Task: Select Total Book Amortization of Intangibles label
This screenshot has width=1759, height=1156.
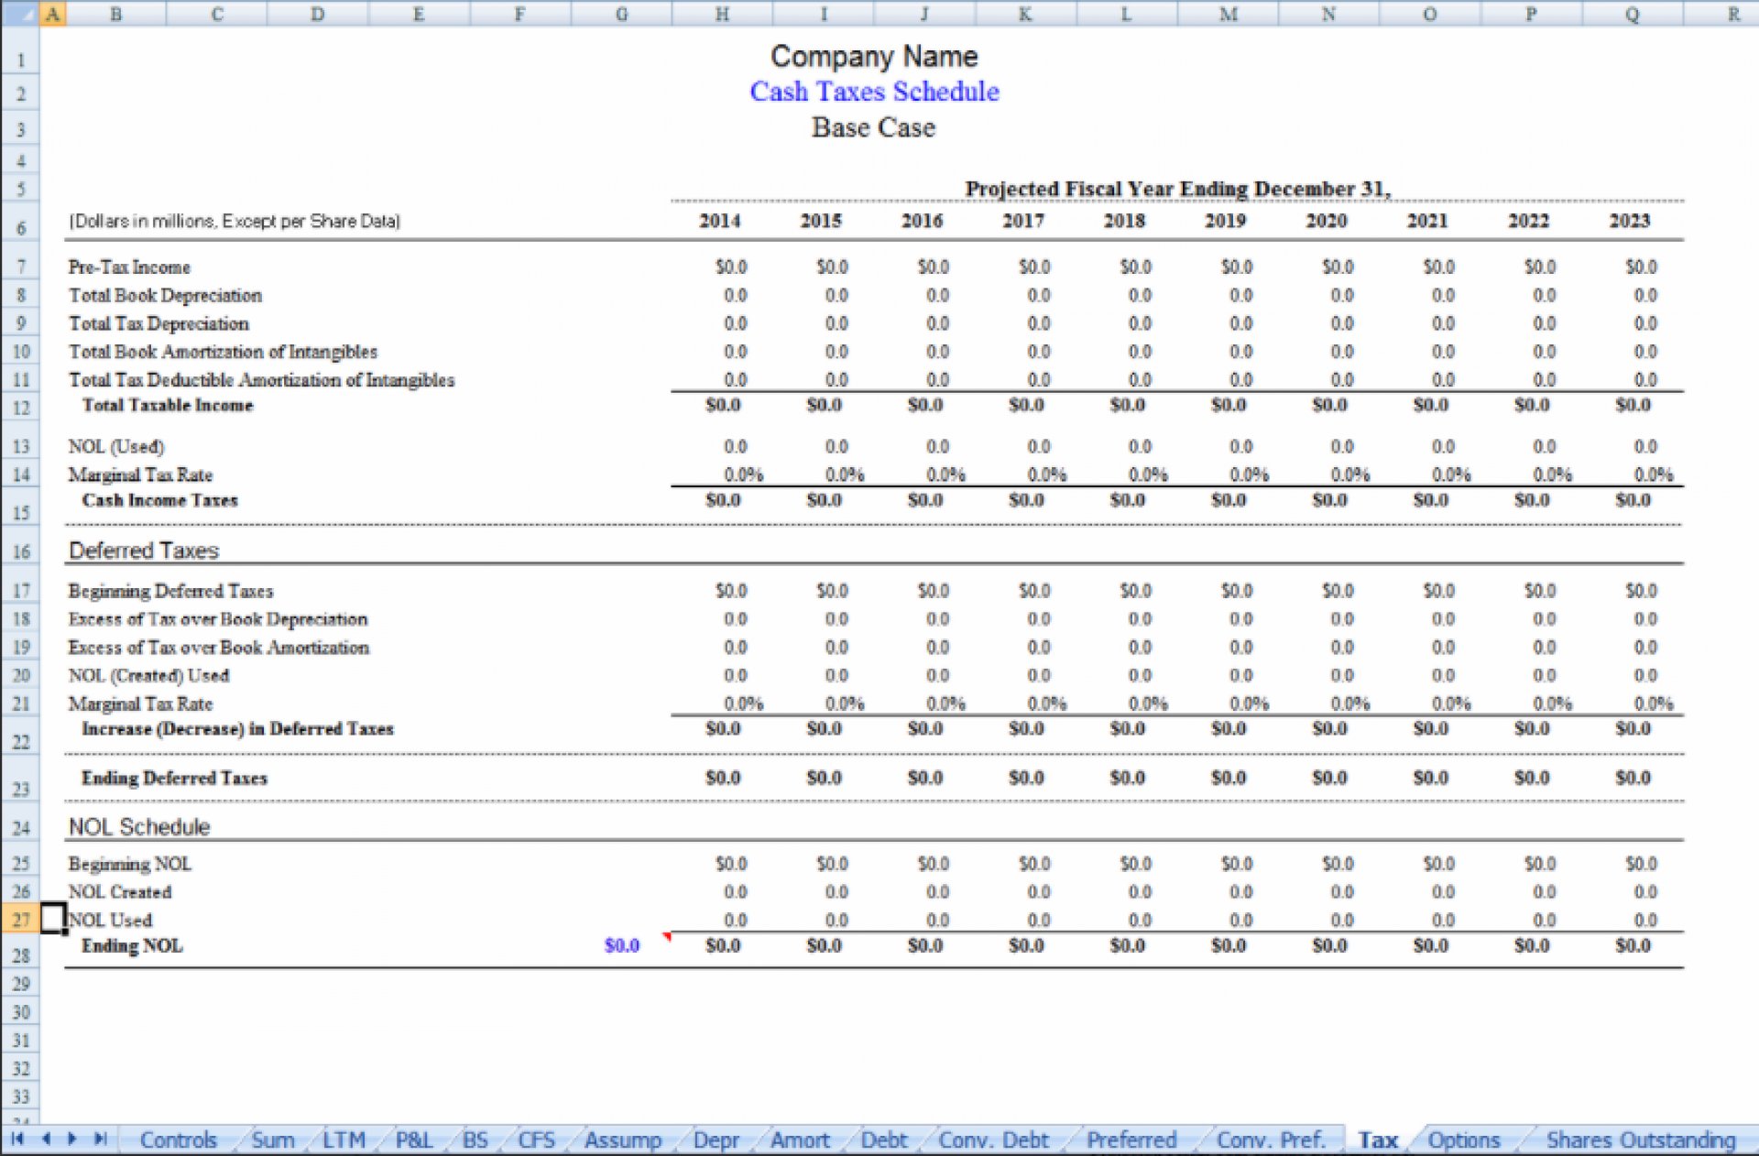Action: click(x=223, y=353)
